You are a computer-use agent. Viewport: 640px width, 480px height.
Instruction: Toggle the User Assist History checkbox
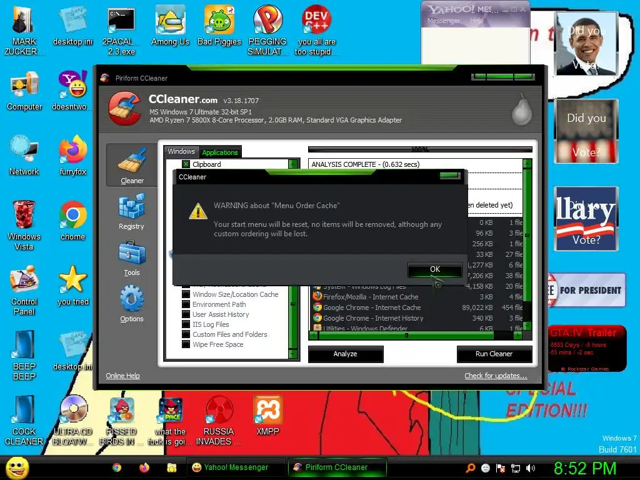[x=186, y=314]
